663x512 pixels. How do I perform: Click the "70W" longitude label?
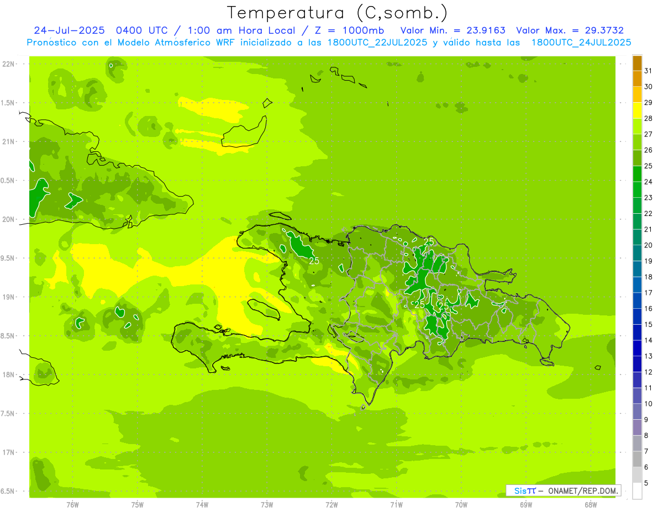pyautogui.click(x=461, y=504)
